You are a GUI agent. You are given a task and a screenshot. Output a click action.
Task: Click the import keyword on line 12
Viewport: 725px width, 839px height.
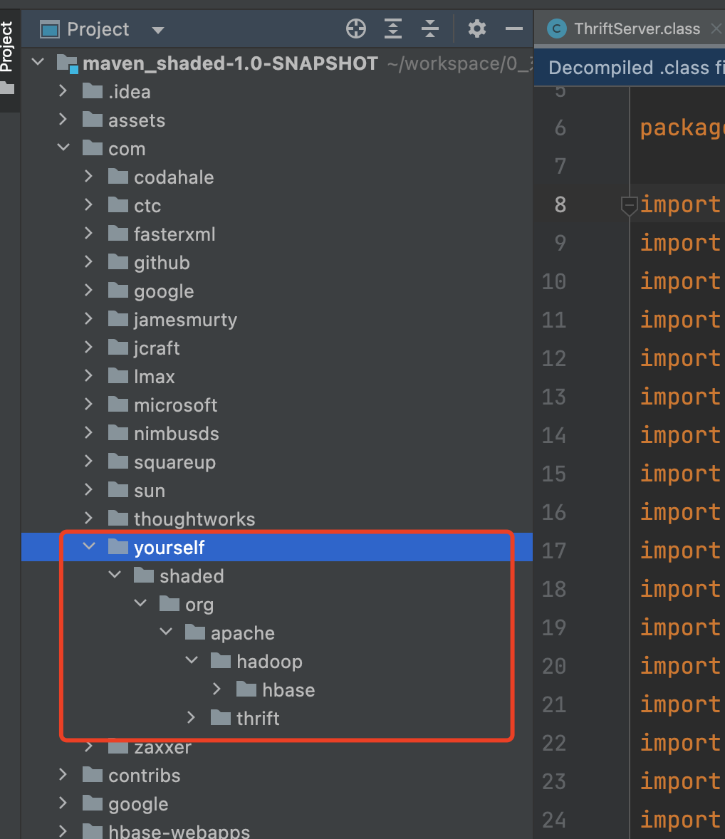pos(680,358)
